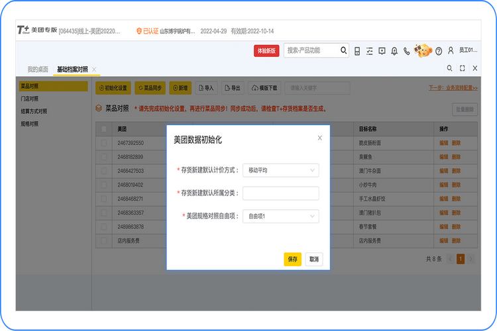Select 菜品对照 in the sidebar
The height and width of the screenshot is (331, 497).
53,86
